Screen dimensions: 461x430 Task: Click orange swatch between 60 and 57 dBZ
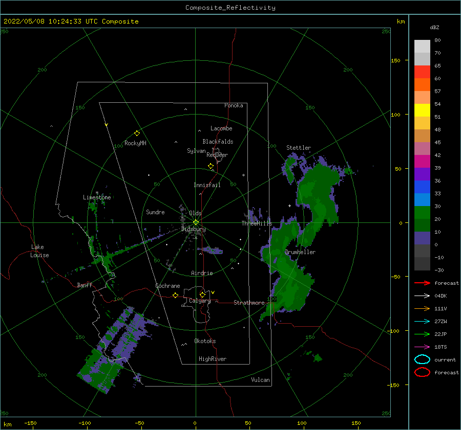click(422, 85)
